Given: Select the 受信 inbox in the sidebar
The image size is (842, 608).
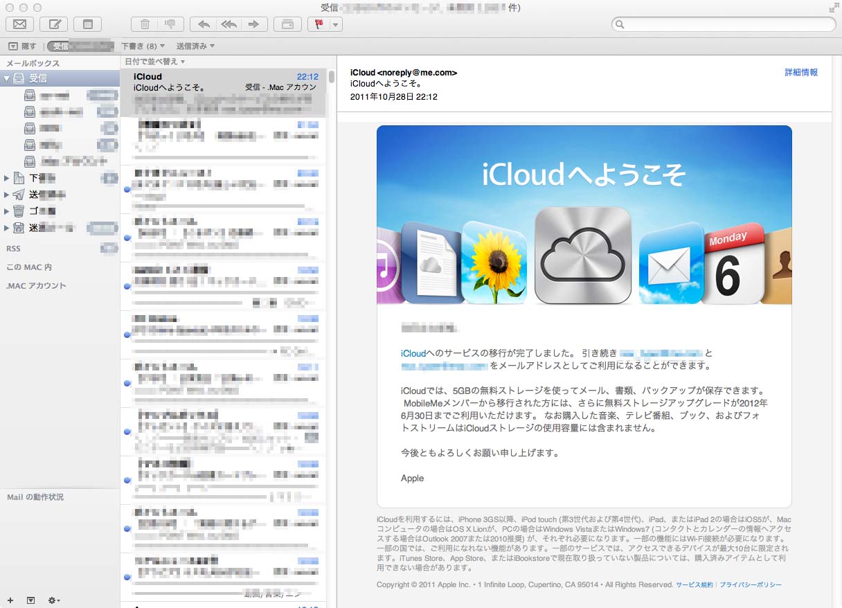Looking at the screenshot, I should point(60,78).
